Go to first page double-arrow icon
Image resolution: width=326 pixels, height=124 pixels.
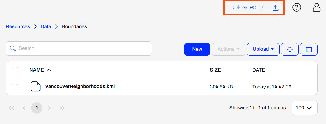click(x=12, y=108)
